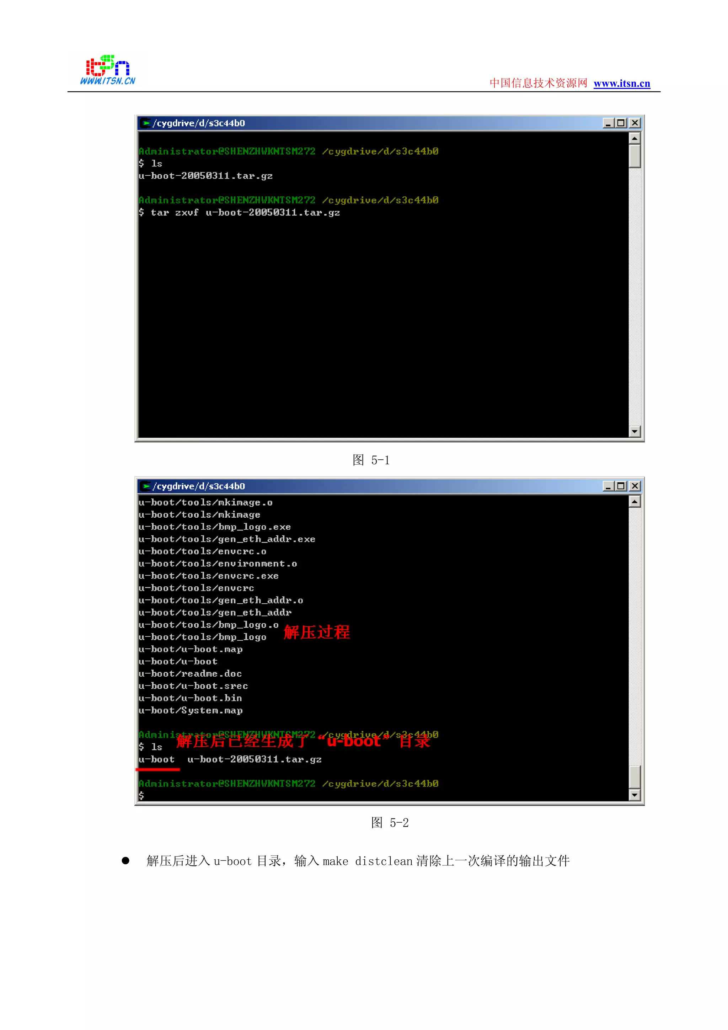Click the scrollbar thumb in the second terminal

coord(634,776)
